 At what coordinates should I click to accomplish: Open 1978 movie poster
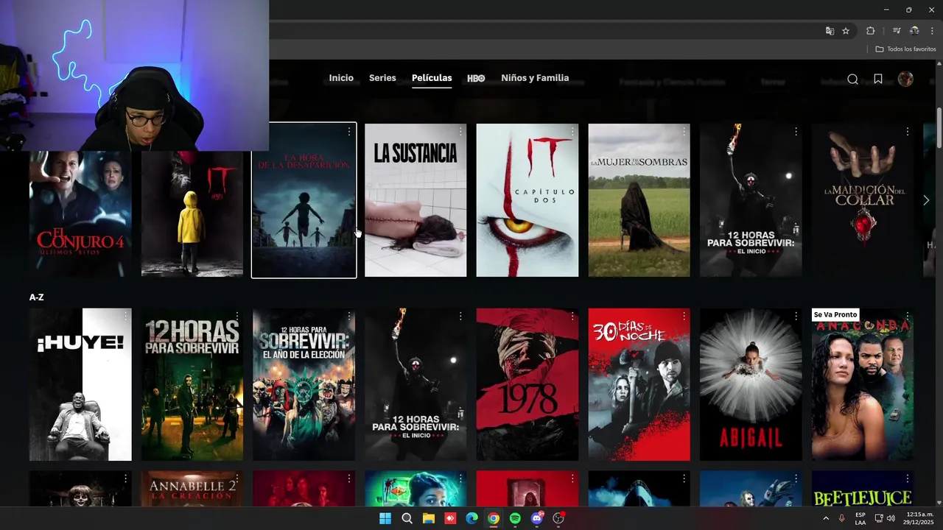527,384
